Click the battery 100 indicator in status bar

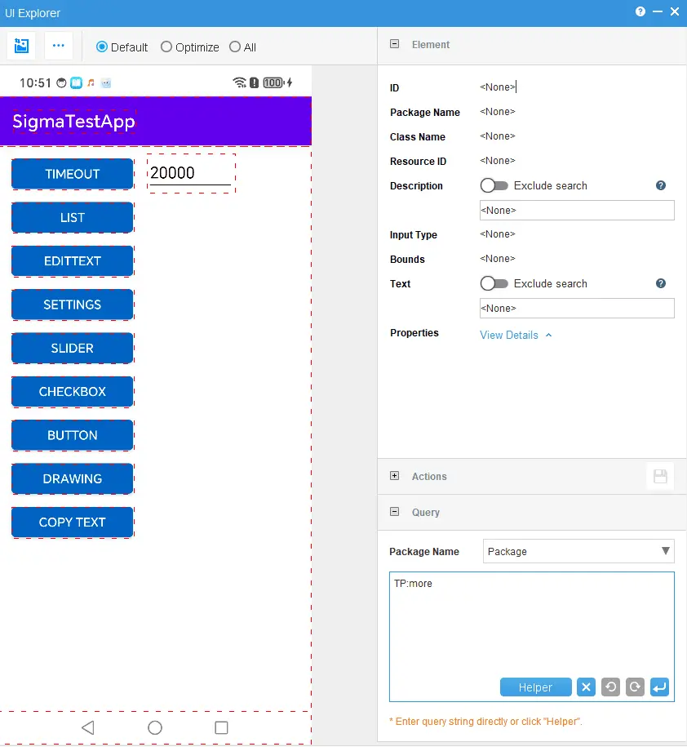(273, 82)
